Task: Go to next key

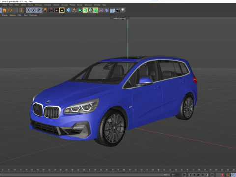Action: click(x=207, y=175)
